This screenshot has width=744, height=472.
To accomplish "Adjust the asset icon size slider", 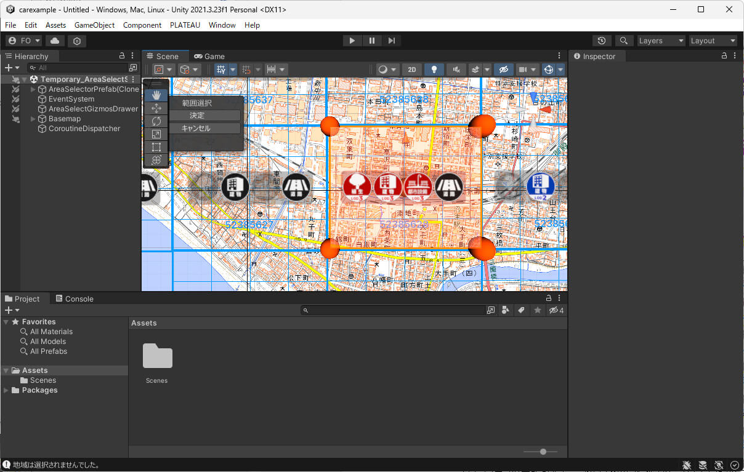I will click(x=543, y=452).
